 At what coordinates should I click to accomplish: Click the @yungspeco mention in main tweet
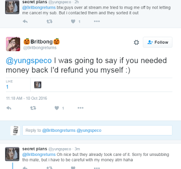[x=29, y=61]
